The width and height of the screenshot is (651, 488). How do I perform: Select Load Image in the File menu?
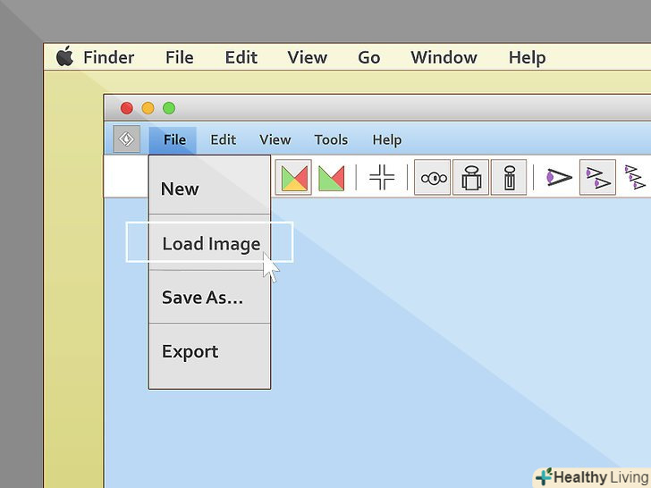point(211,244)
